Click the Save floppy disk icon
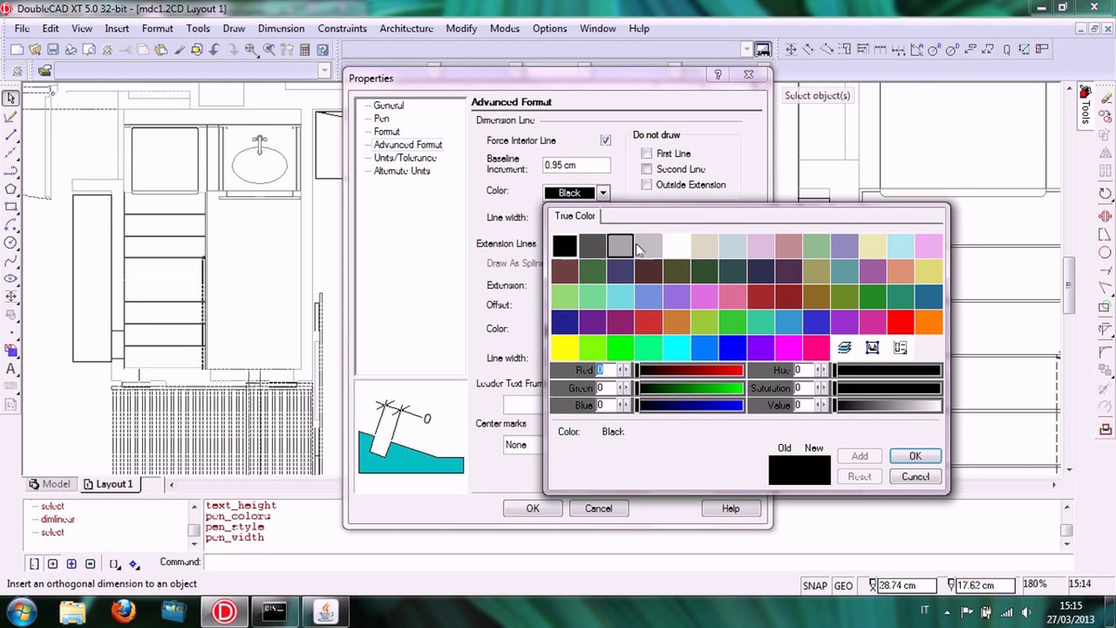The image size is (1116, 628). tap(53, 49)
